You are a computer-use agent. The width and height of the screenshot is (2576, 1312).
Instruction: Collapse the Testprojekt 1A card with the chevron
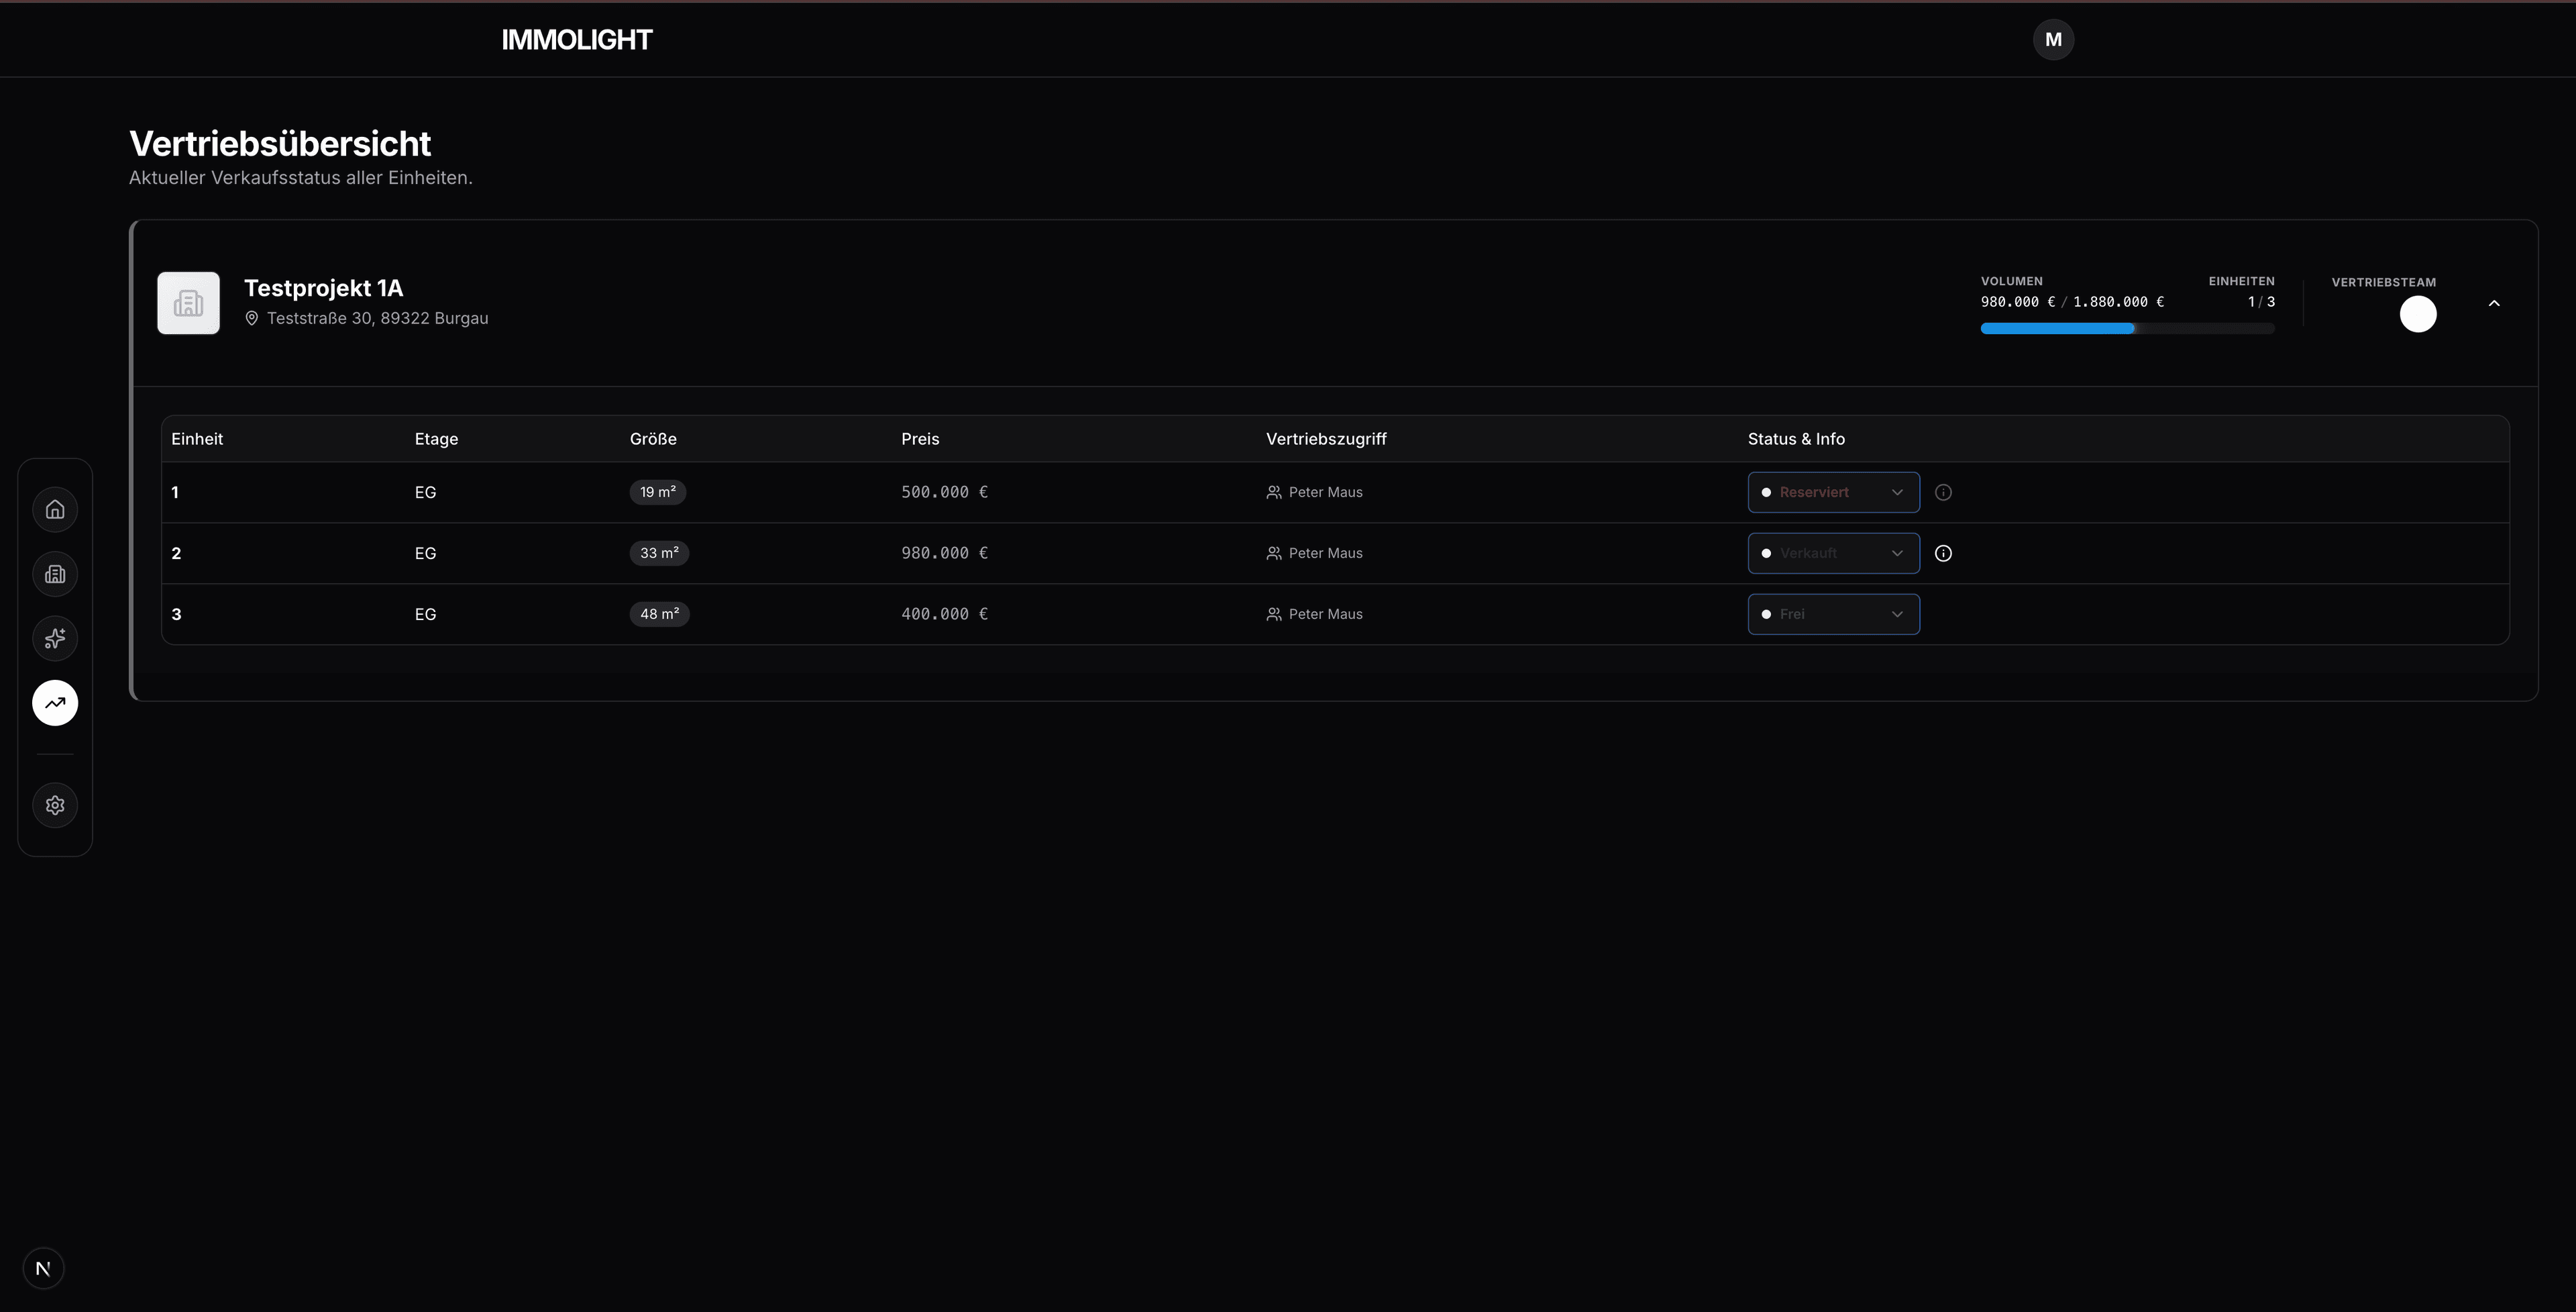(x=2494, y=303)
